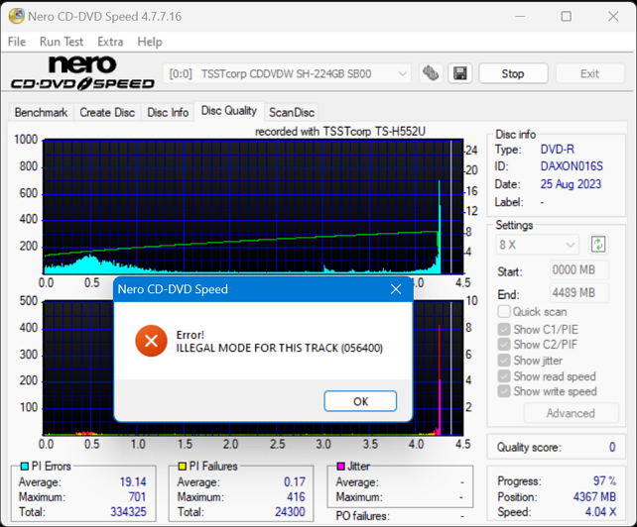The image size is (637, 527).
Task: Switch to the Disc Info tab
Action: [168, 112]
